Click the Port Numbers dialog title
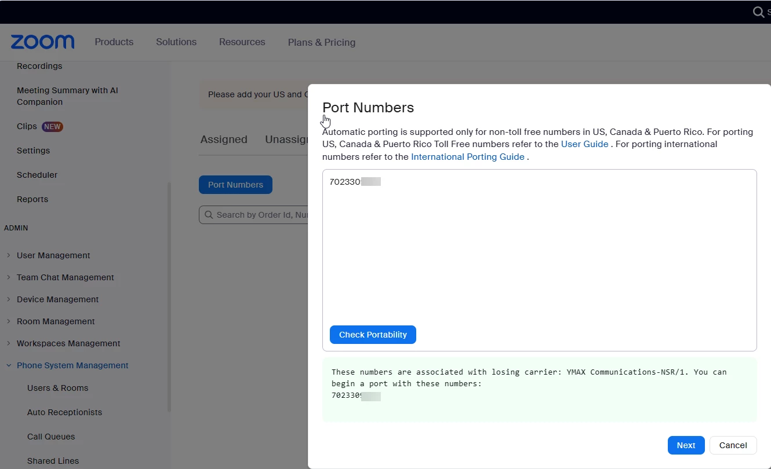The height and width of the screenshot is (469, 771). pos(368,108)
